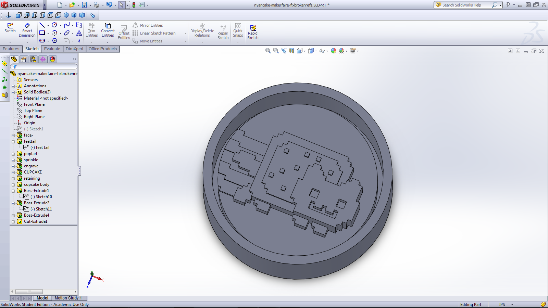Expand the face- feature
548x308 pixels.
[x=13, y=135]
